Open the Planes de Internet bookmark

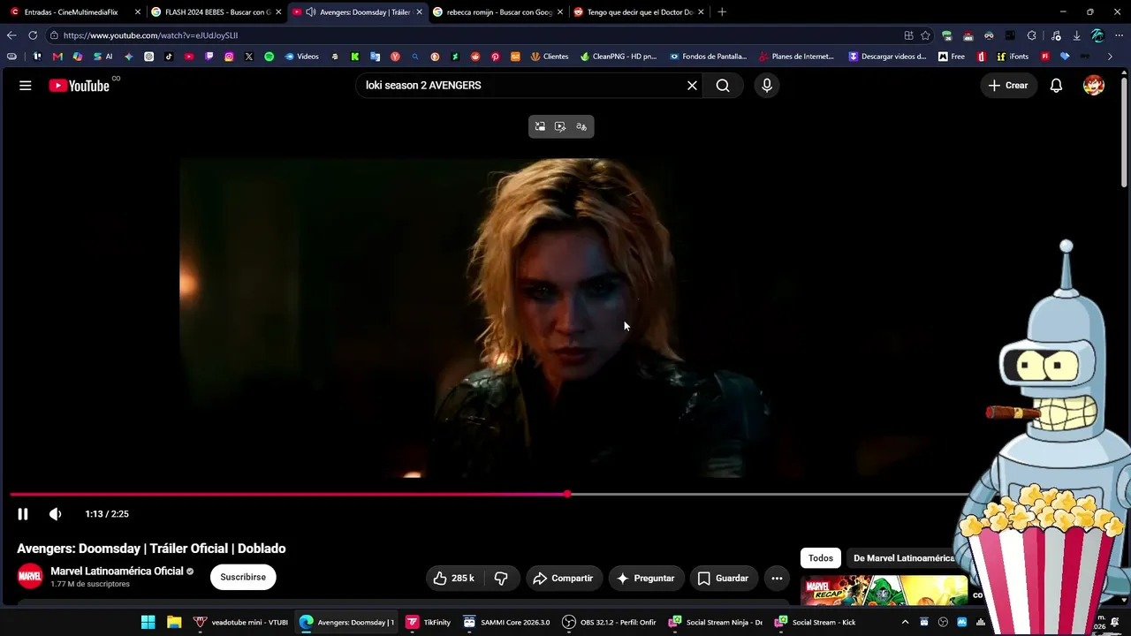click(x=796, y=57)
